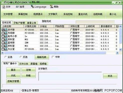Open 文字聊天 from the toolbar
The image size is (123, 93).
coord(53,14)
